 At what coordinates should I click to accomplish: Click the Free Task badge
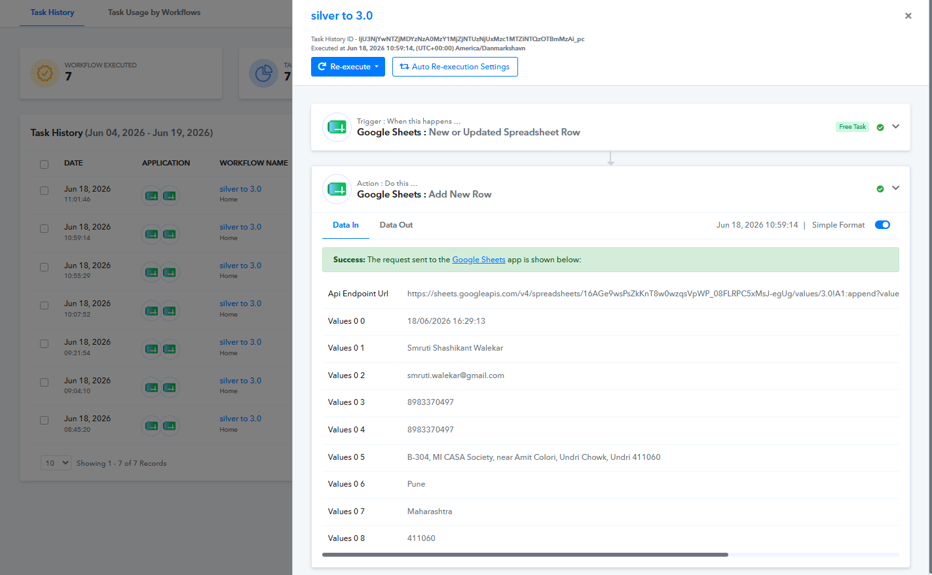(853, 127)
